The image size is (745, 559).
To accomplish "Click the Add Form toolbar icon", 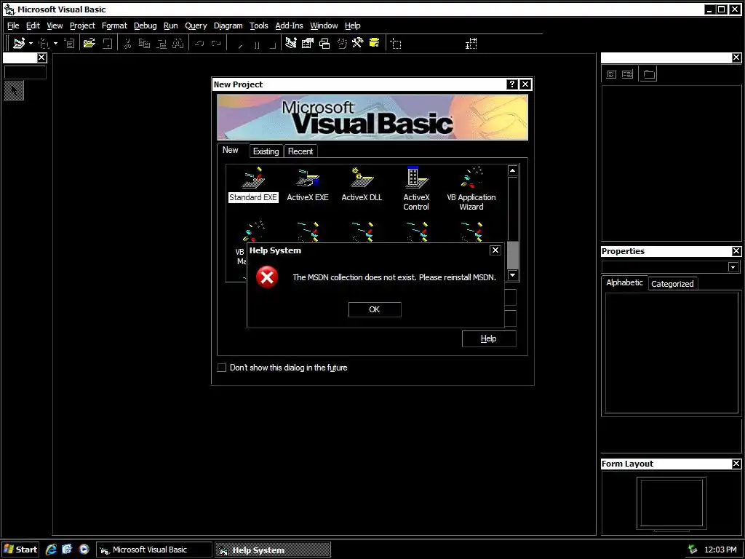I will coord(44,43).
